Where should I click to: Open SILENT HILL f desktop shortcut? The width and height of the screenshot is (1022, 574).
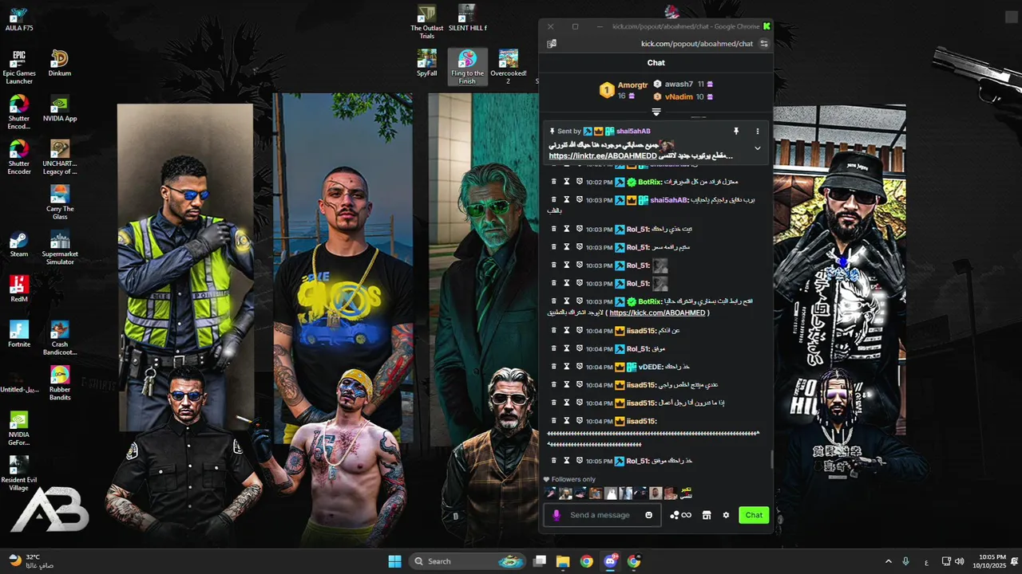pos(467,18)
